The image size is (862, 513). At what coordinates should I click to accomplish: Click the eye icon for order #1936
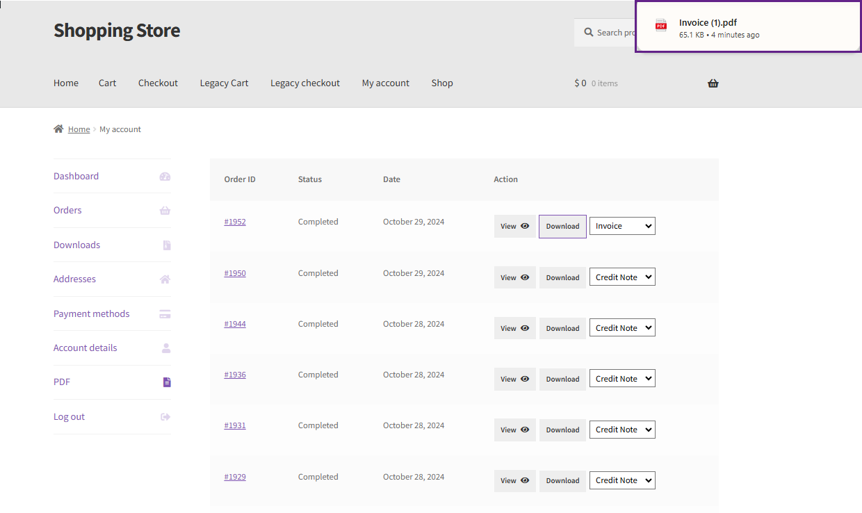[525, 379]
